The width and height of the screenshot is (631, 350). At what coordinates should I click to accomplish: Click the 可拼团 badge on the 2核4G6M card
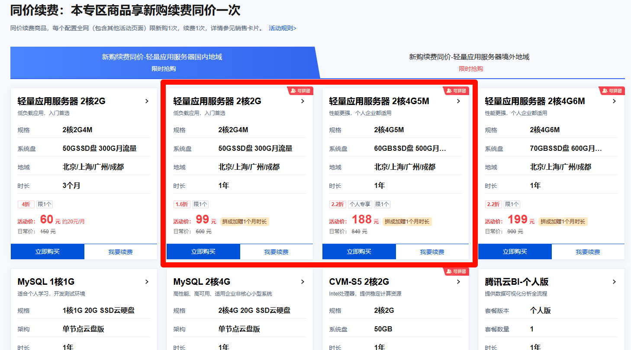(x=612, y=91)
